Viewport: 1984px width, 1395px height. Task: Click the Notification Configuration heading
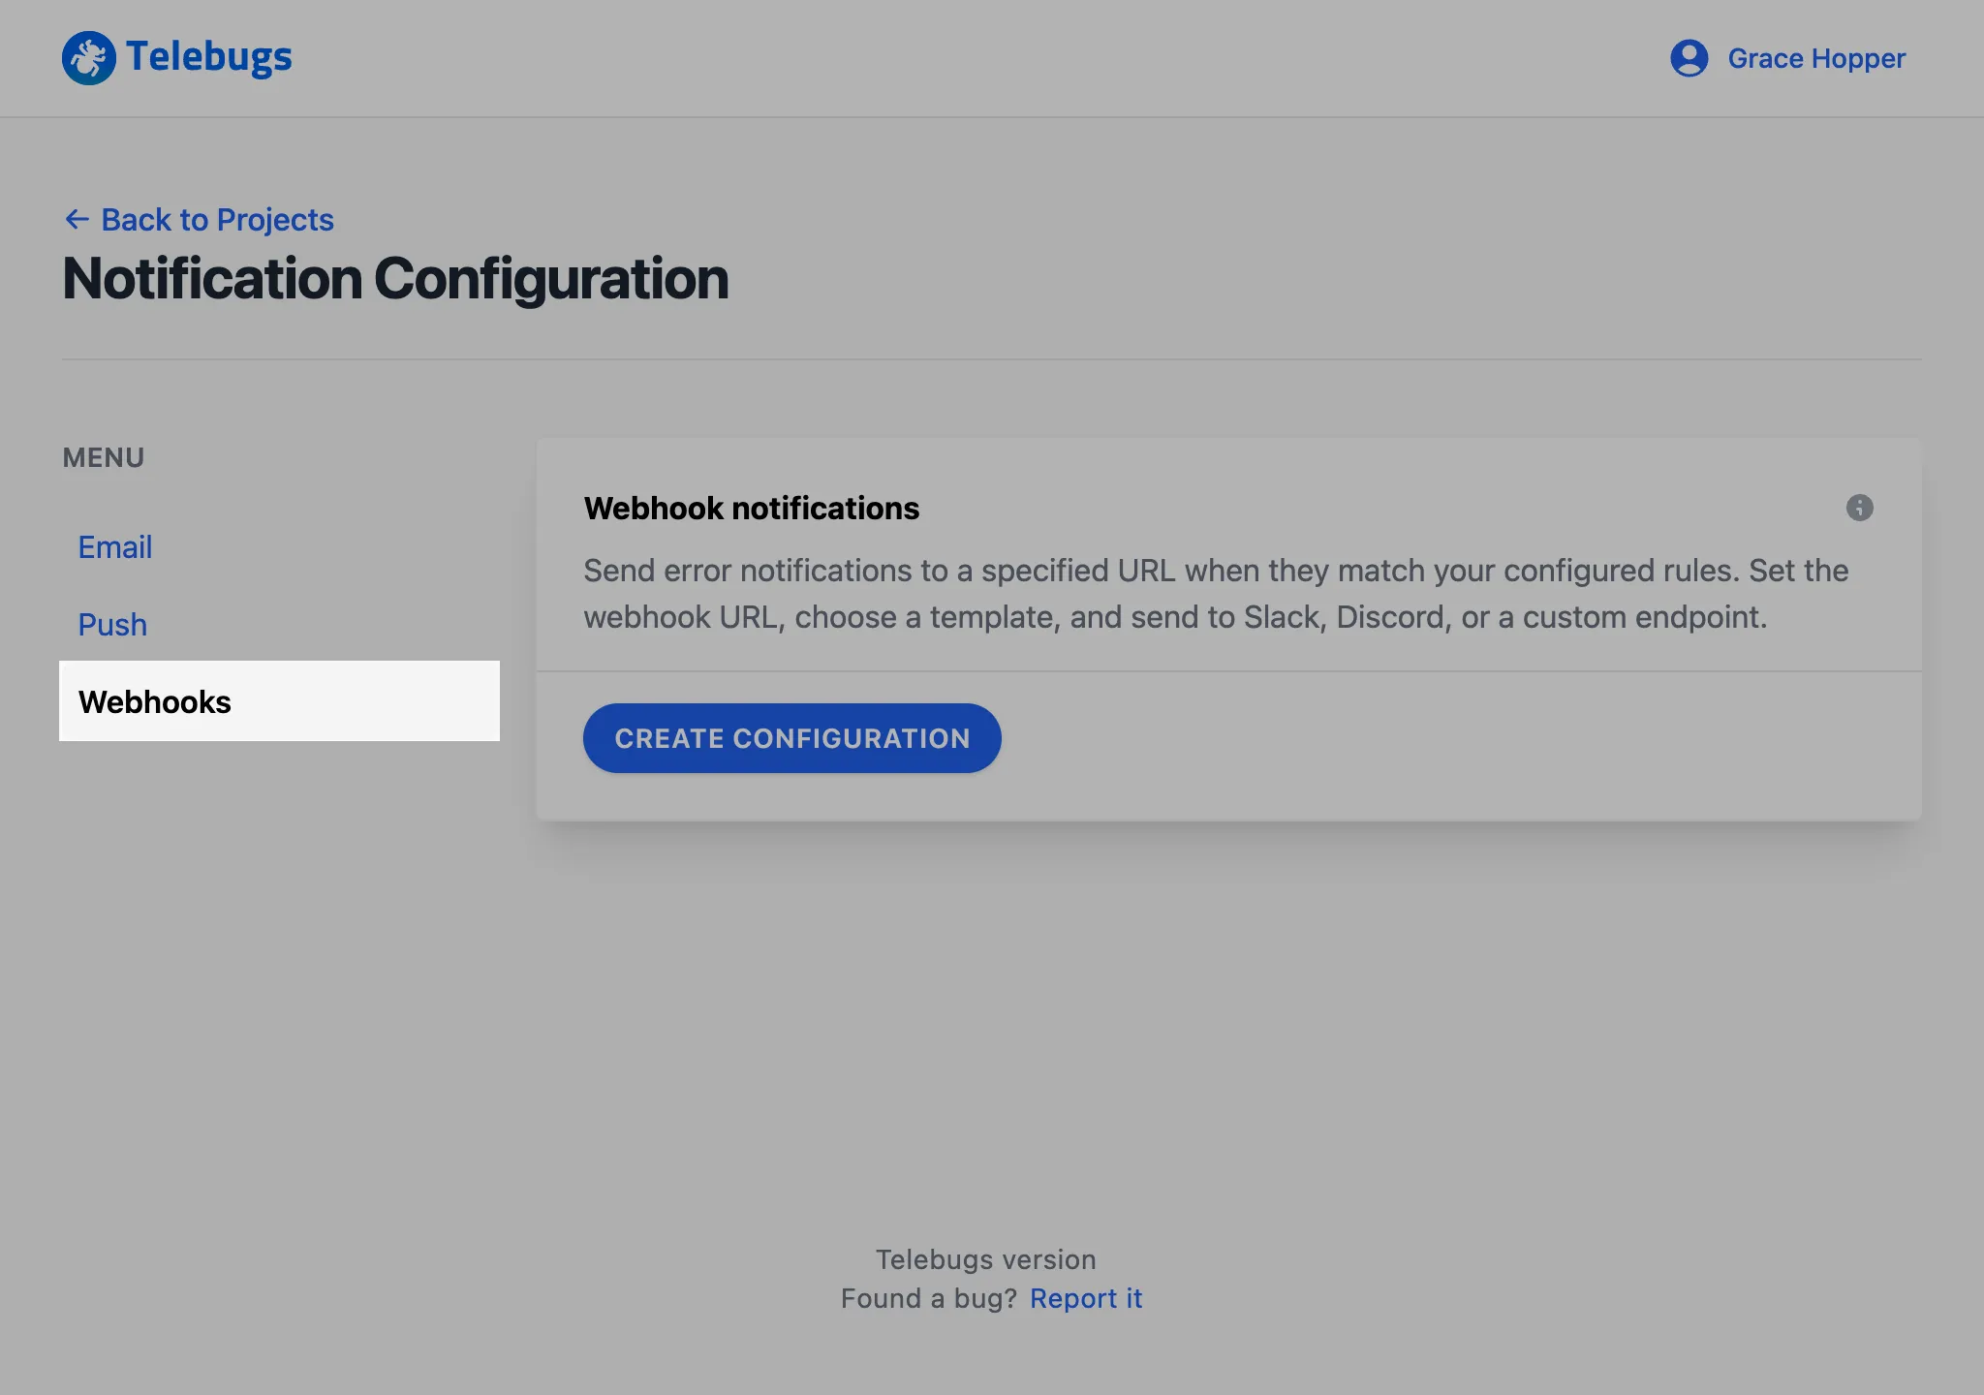395,279
